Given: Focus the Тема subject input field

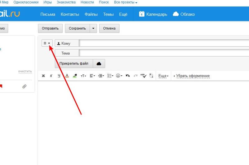Looking at the screenshot, I should (x=164, y=53).
